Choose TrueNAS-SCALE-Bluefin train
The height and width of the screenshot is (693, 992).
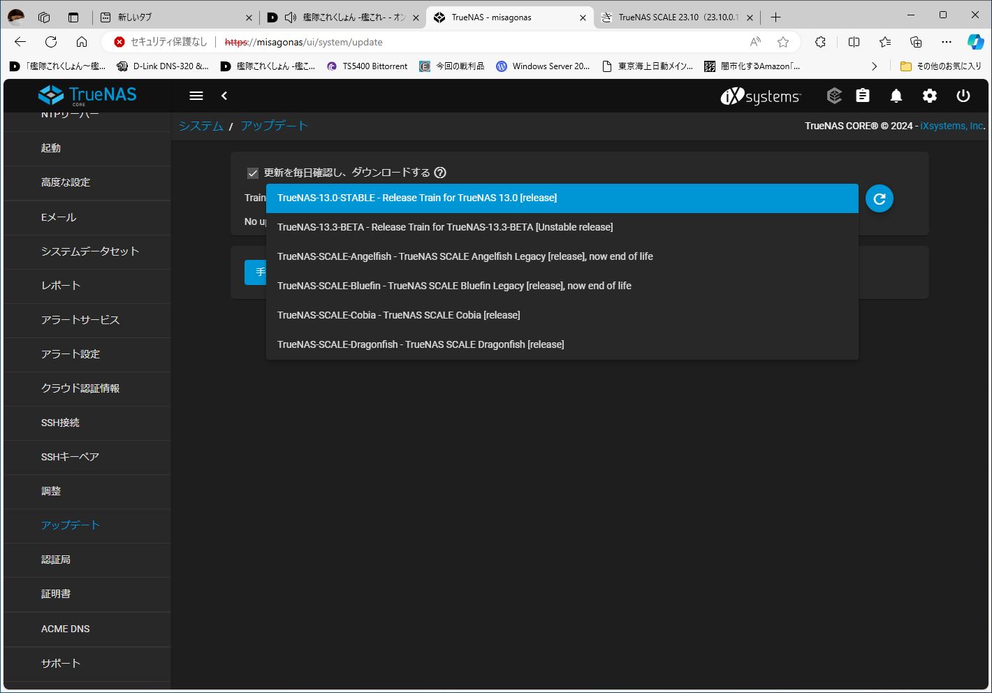click(x=562, y=286)
